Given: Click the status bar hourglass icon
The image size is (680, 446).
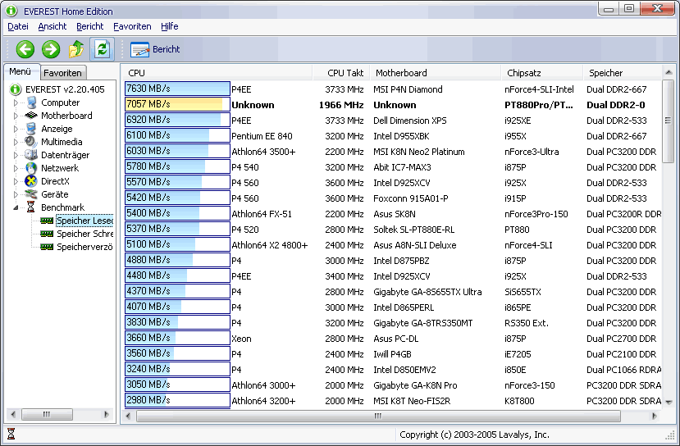Looking at the screenshot, I should [x=11, y=434].
